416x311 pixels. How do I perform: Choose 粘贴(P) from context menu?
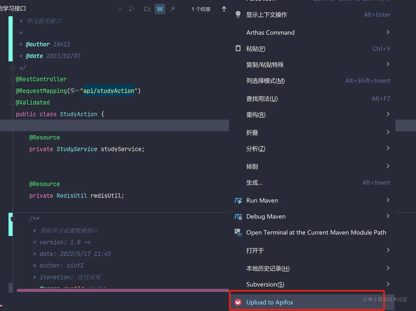312,49
